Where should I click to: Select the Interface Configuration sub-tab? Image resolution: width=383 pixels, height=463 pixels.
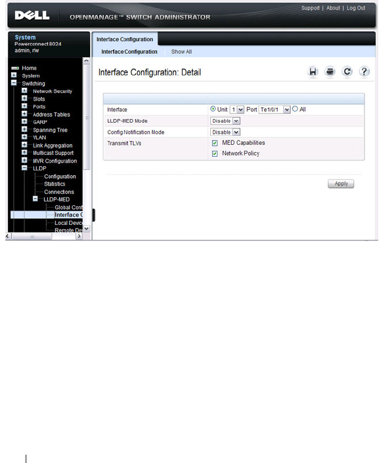pyautogui.click(x=129, y=51)
